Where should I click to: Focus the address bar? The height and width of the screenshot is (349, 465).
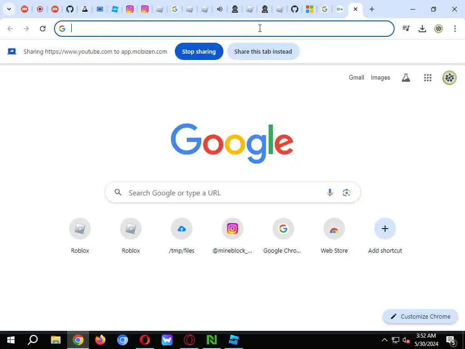tap(224, 29)
